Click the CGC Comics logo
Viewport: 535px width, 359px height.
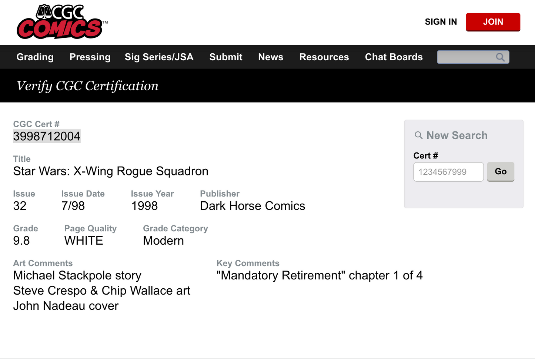coord(60,22)
